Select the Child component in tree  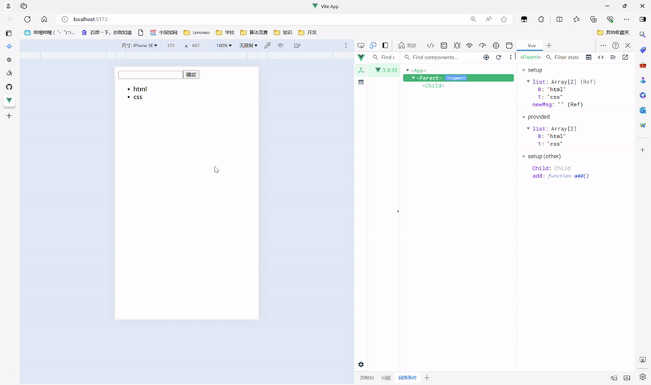(433, 86)
